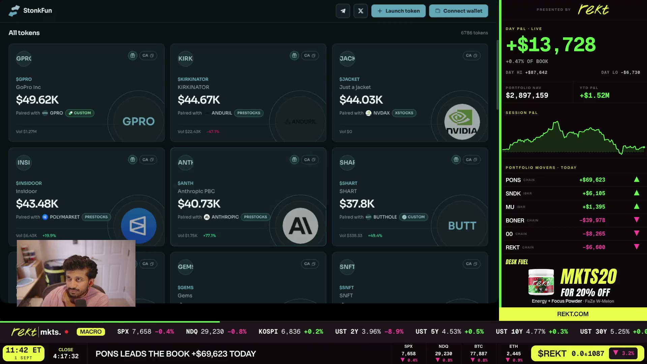
Task: Copy contract address on the KIRKINATOR card
Action: (x=310, y=56)
